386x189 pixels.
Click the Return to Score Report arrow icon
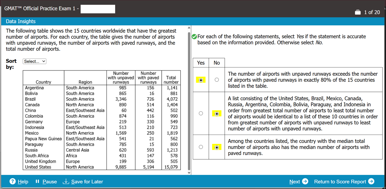click(x=371, y=181)
